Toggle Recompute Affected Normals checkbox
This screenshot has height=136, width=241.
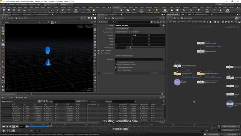(x=116, y=65)
